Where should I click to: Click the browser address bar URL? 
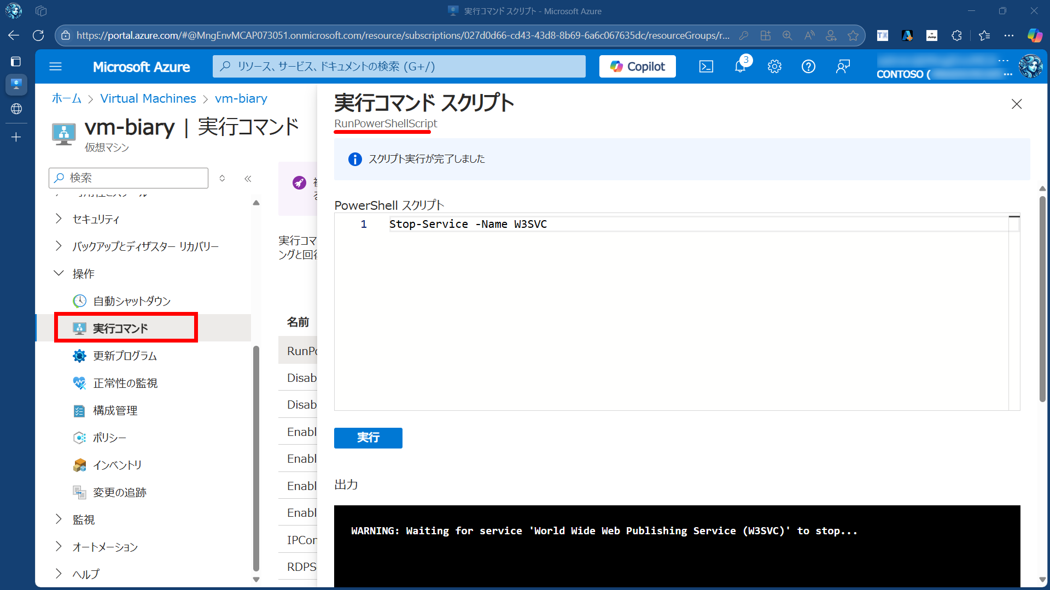[x=403, y=36]
